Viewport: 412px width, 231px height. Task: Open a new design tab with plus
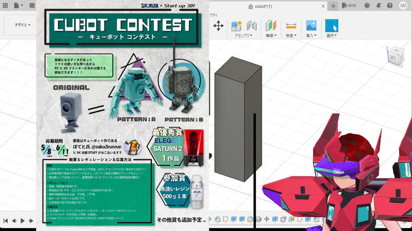[333, 6]
